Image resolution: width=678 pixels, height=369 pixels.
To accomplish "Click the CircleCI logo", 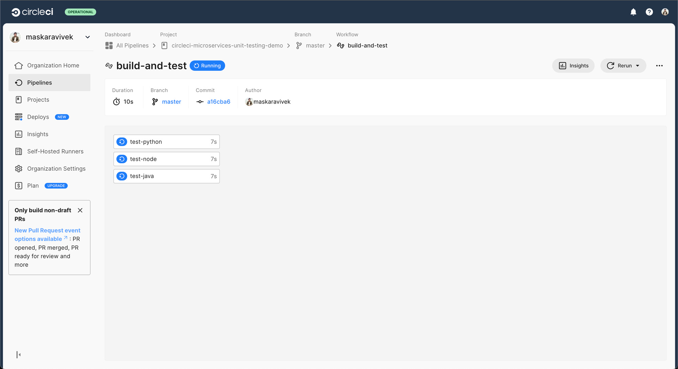I will point(33,12).
